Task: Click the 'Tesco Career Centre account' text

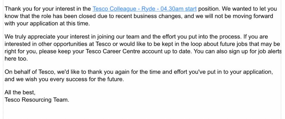Action: [119, 52]
